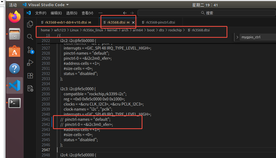This screenshot has height=158, width=276.
Task: Select Visual Studio Code in the dock
Action: point(15,85)
